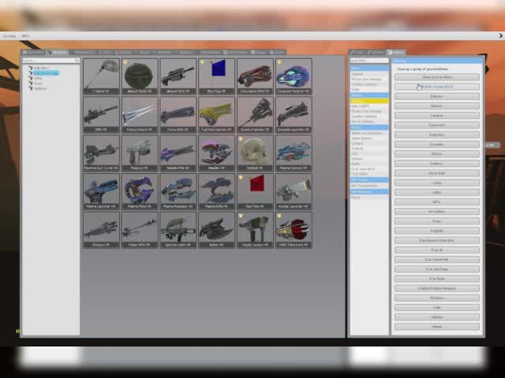Click the Cleanup Everything button
This screenshot has width=505, height=378.
point(437,77)
